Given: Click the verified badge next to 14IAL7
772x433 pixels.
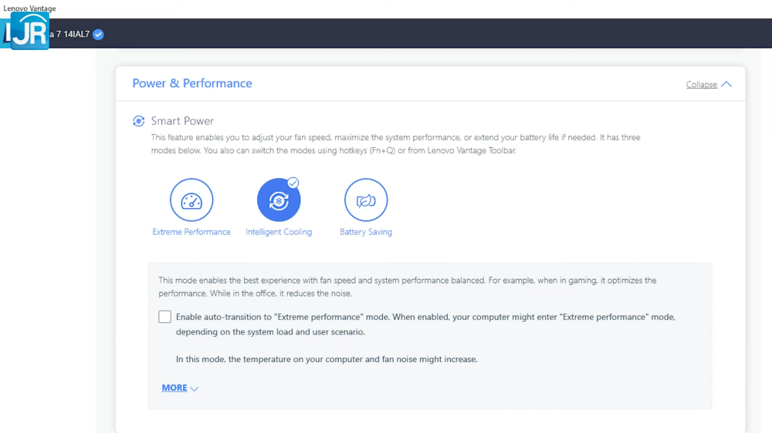Looking at the screenshot, I should click(x=98, y=34).
